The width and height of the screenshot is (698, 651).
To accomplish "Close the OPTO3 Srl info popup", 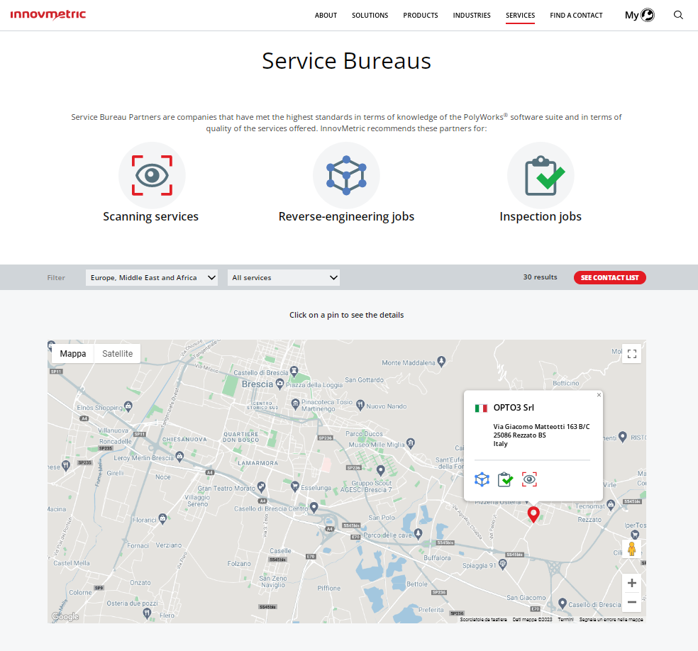I will 599,395.
